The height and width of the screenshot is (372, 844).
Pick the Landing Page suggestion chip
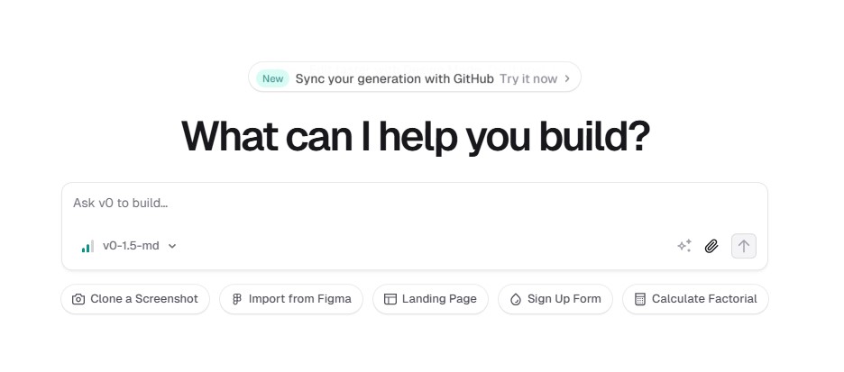click(431, 299)
